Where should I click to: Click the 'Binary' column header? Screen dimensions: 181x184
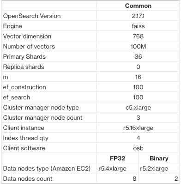click(x=159, y=158)
